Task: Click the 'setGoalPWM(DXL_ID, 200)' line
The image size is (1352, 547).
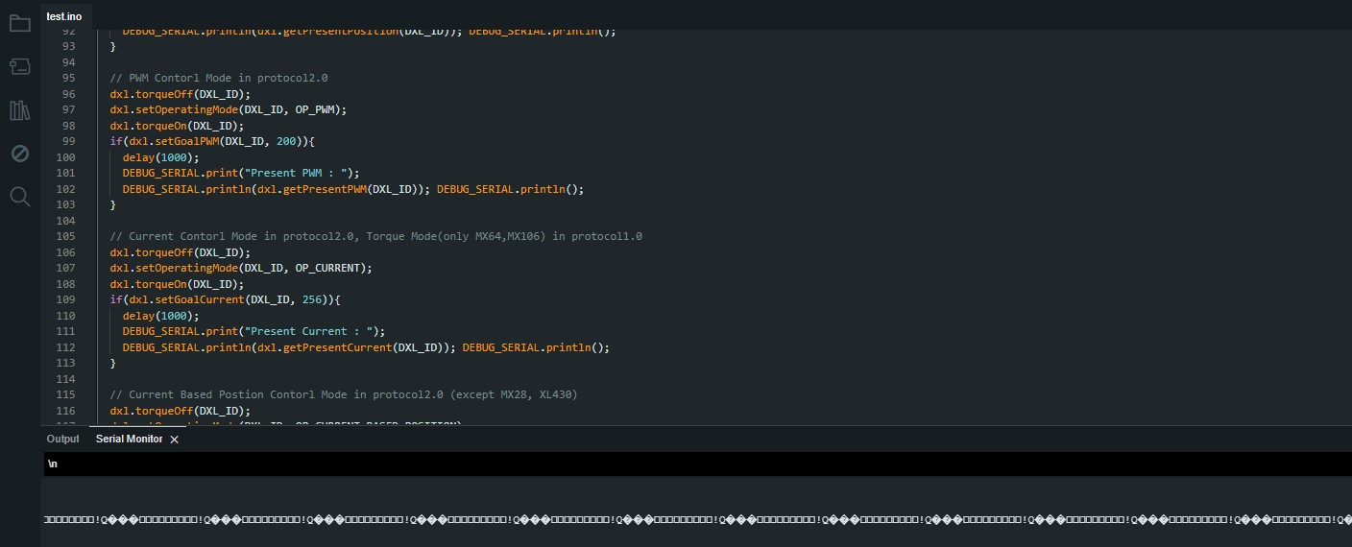Action: click(x=212, y=141)
